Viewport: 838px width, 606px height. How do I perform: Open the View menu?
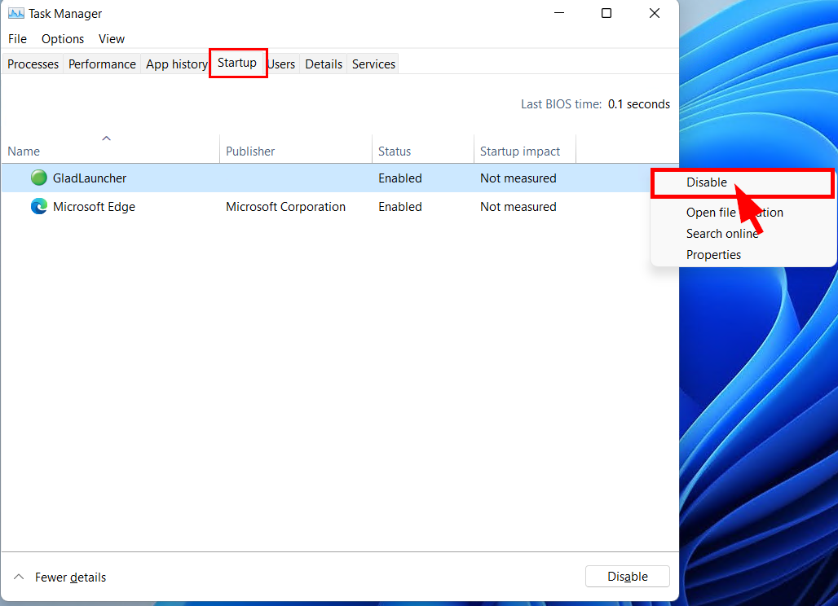(111, 39)
